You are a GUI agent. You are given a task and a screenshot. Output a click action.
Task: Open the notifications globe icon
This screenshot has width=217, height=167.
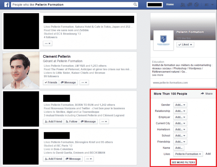196,5
